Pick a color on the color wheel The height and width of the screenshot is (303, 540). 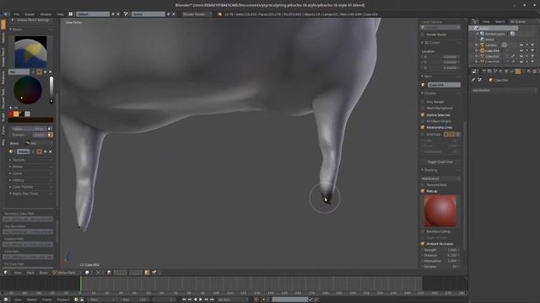click(x=28, y=90)
